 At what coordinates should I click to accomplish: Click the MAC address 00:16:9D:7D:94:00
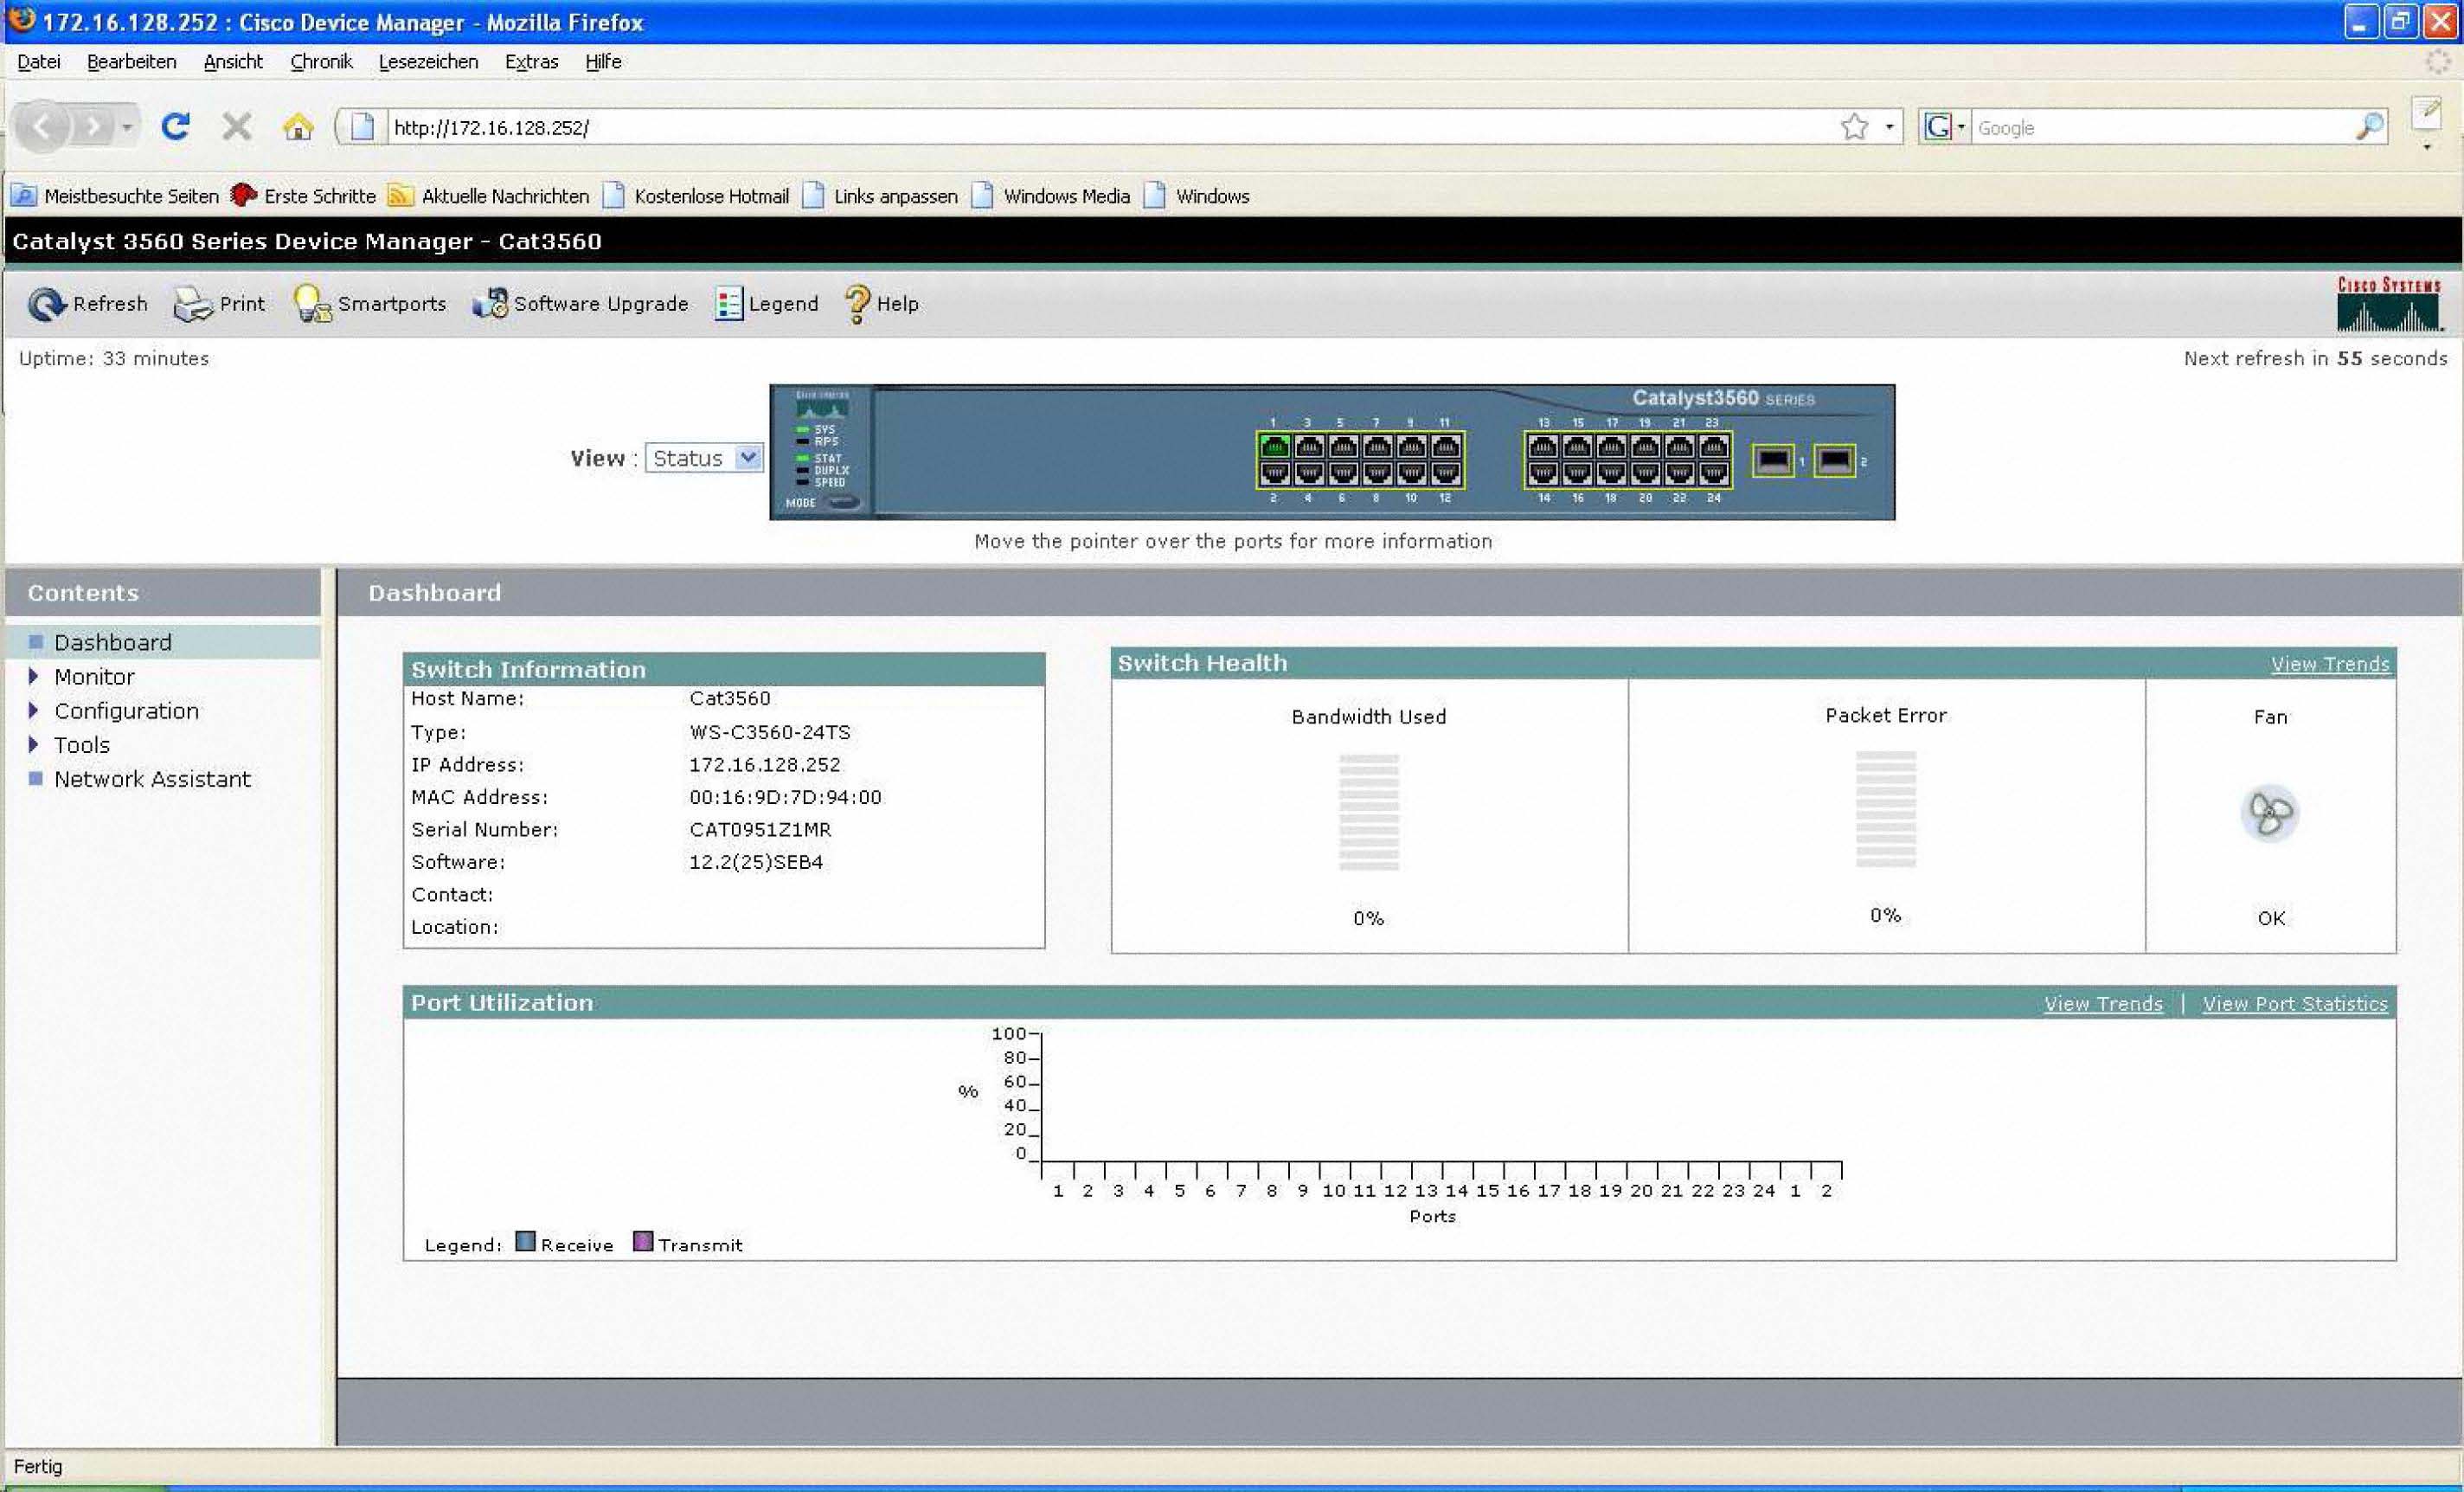tap(785, 797)
